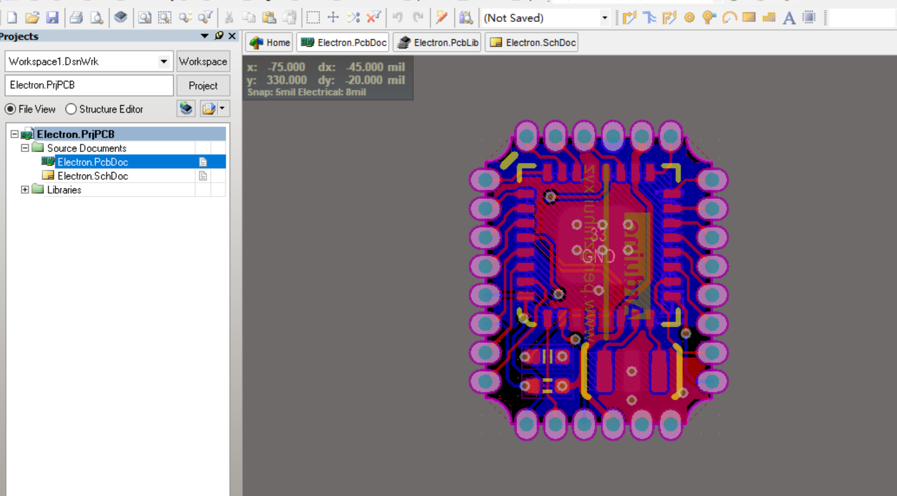
Task: Close the Projects panel
Action: (x=232, y=36)
